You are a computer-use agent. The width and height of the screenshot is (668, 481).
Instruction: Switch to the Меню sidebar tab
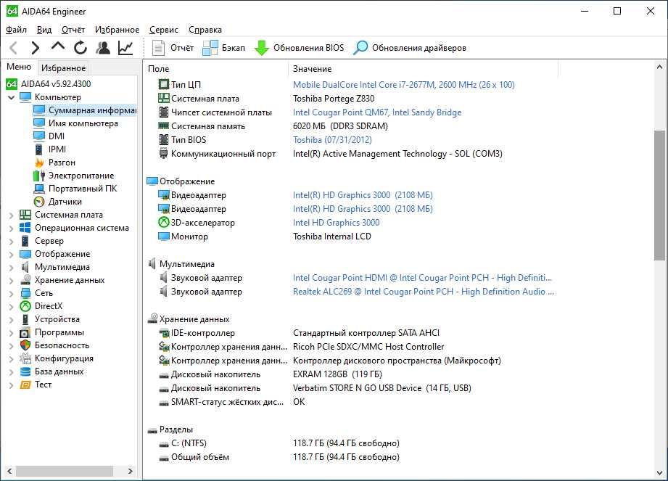pyautogui.click(x=19, y=67)
